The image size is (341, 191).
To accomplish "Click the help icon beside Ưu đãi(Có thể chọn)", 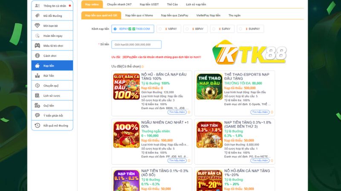I will pos(142,67).
